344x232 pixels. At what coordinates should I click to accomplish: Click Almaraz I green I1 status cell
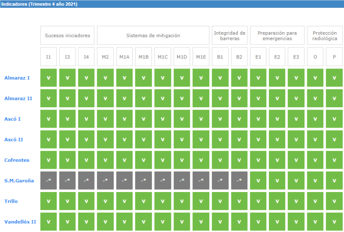tap(49, 78)
